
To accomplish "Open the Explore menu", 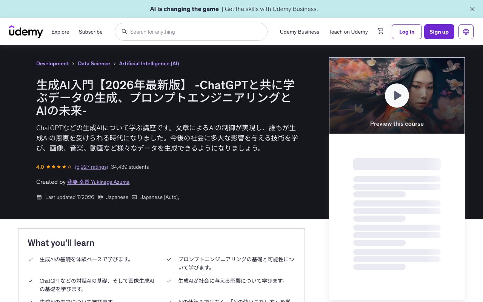I will 60,32.
